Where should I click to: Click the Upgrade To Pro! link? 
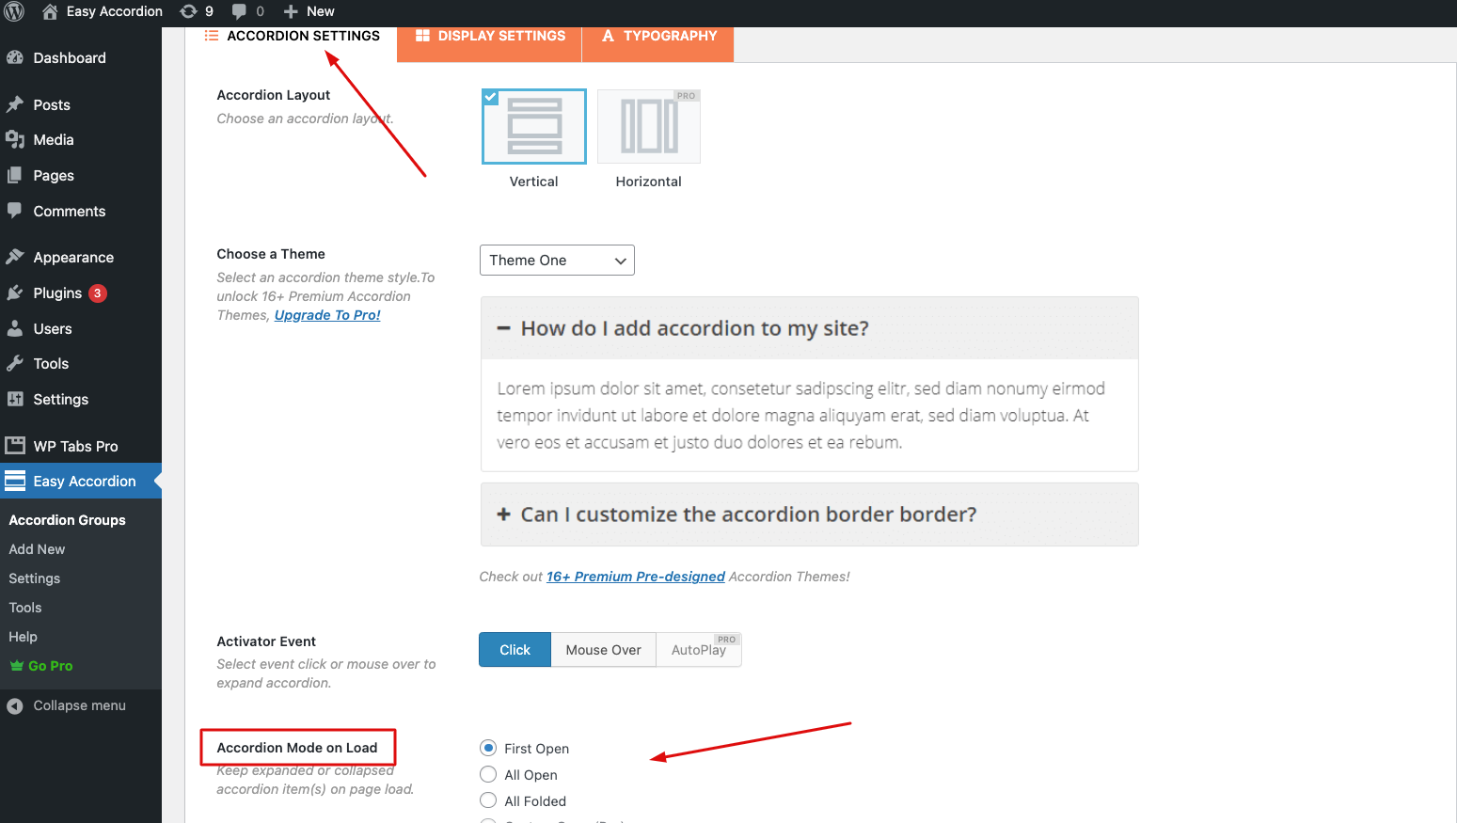(327, 315)
